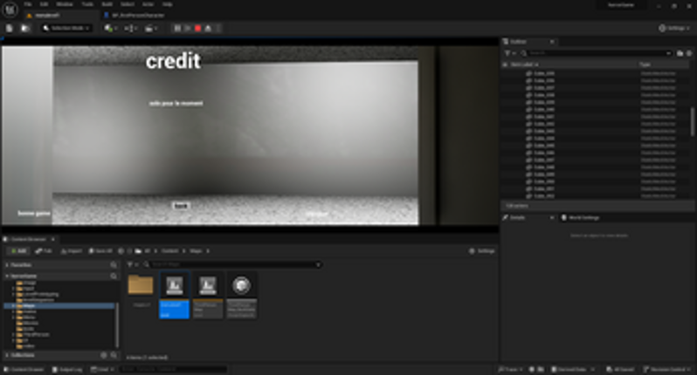This screenshot has height=375, width=697.
Task: Click the back button in game viewport
Action: coord(181,206)
